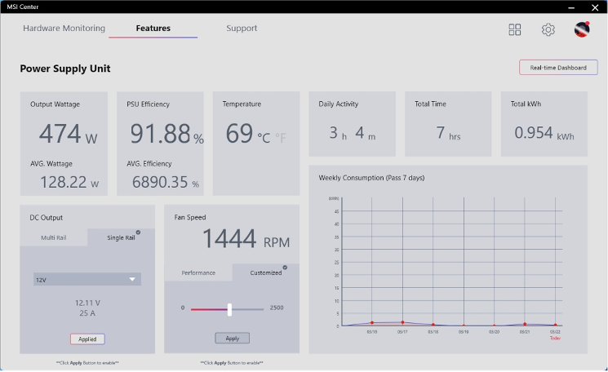
Task: Expand the 12V rail dropdown
Action: 87,279
